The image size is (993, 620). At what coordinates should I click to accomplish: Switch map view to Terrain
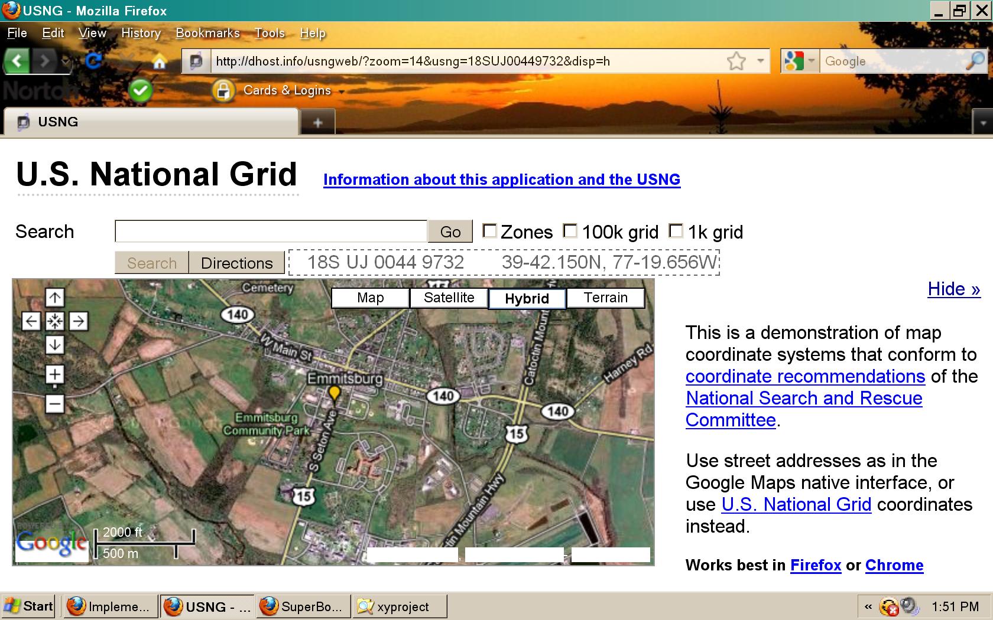click(606, 298)
